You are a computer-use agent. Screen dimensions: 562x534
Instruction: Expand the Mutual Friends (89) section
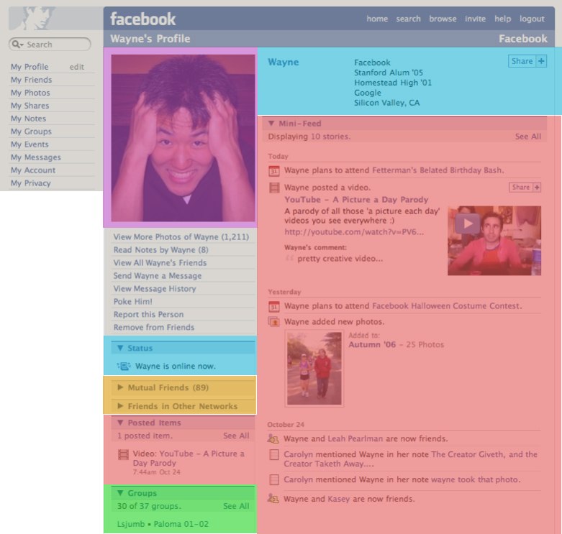120,387
